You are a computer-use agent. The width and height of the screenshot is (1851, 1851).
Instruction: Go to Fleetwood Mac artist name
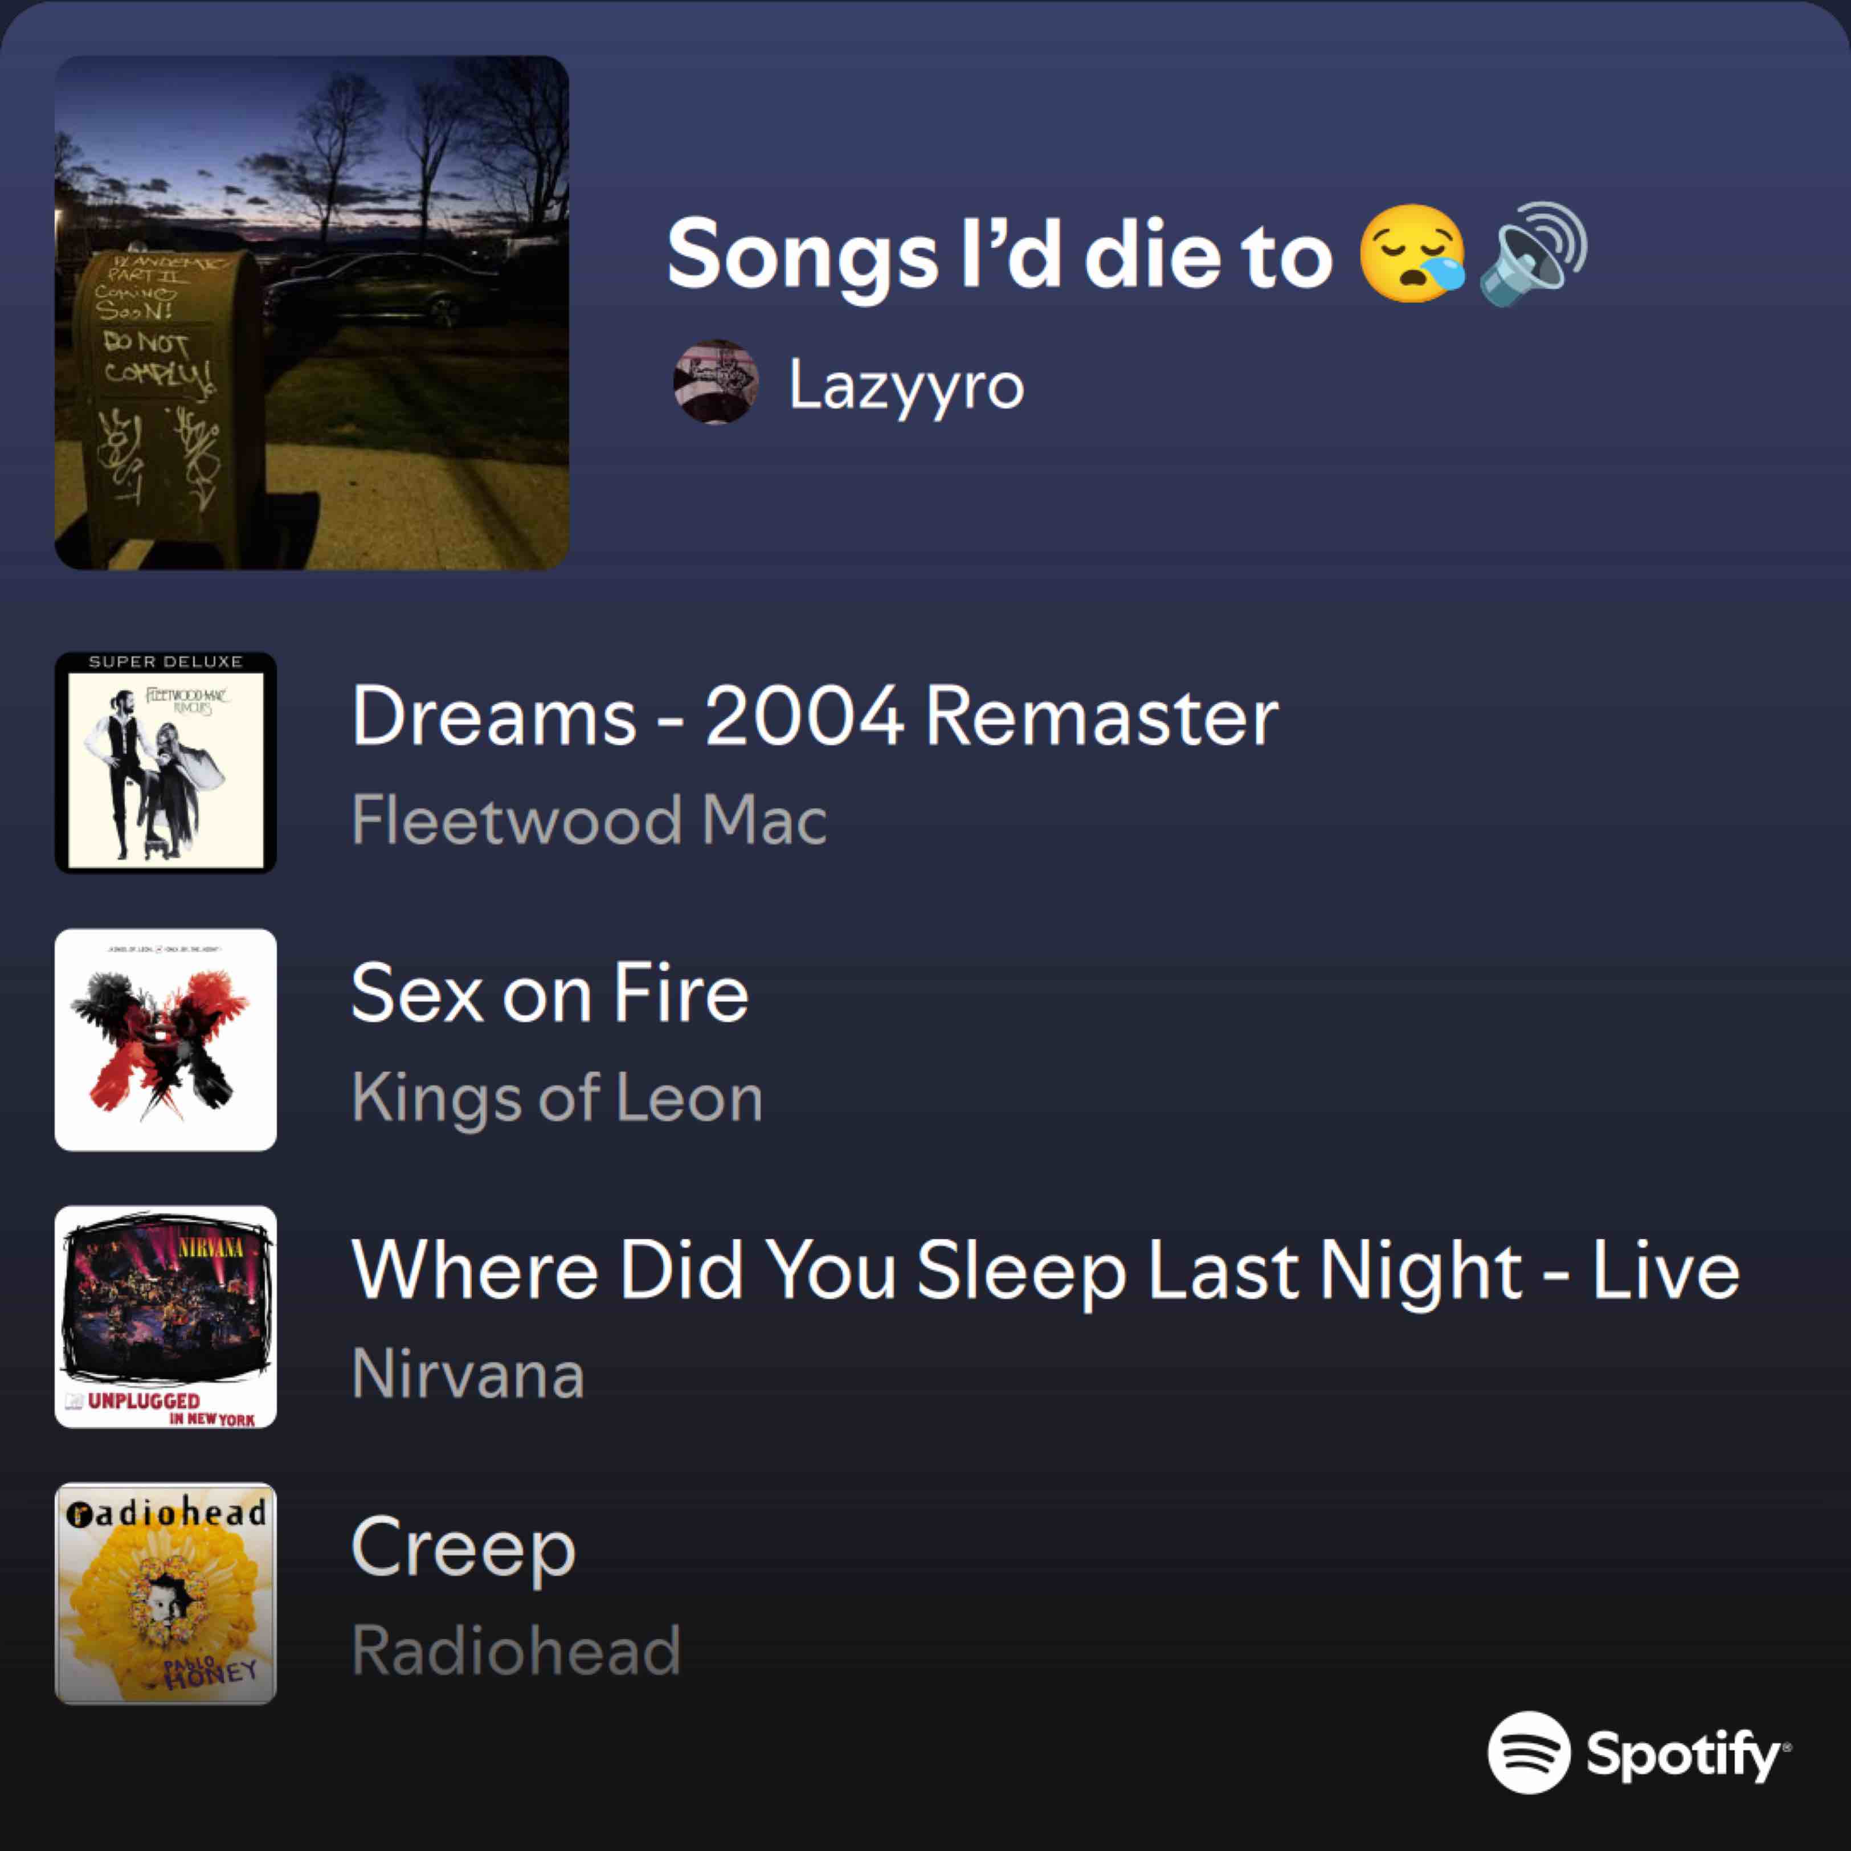point(589,820)
